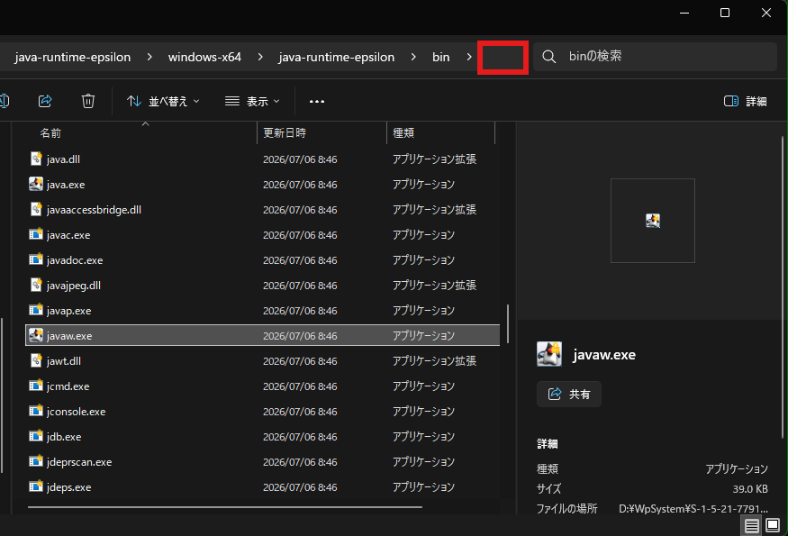Select file name jconsole.exe
This screenshot has height=536, width=788.
click(x=76, y=412)
